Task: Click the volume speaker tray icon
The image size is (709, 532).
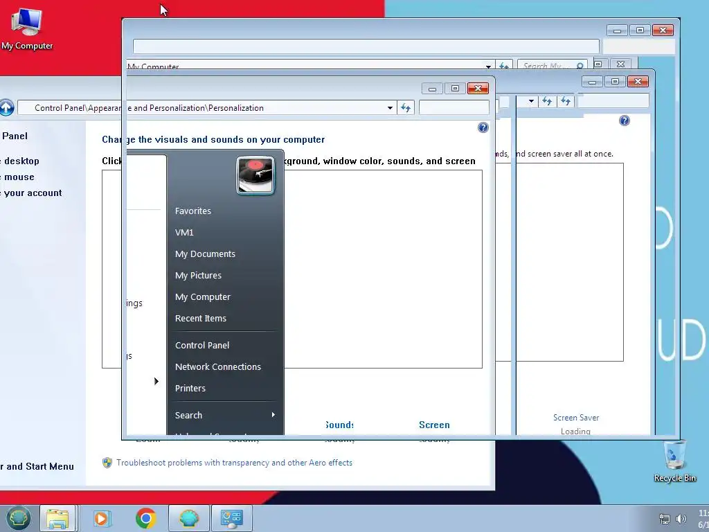Action: [681, 518]
